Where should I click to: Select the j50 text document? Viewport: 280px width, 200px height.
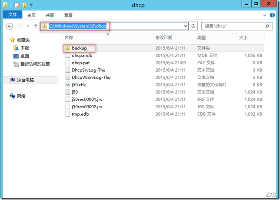[75, 92]
